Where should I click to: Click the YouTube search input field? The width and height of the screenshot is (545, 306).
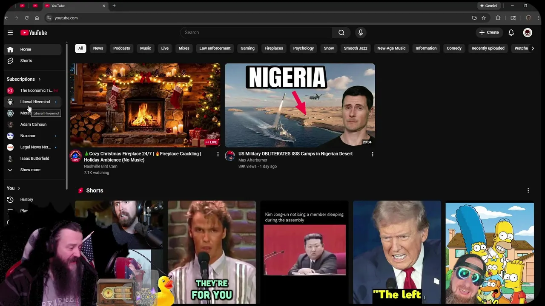tap(256, 33)
